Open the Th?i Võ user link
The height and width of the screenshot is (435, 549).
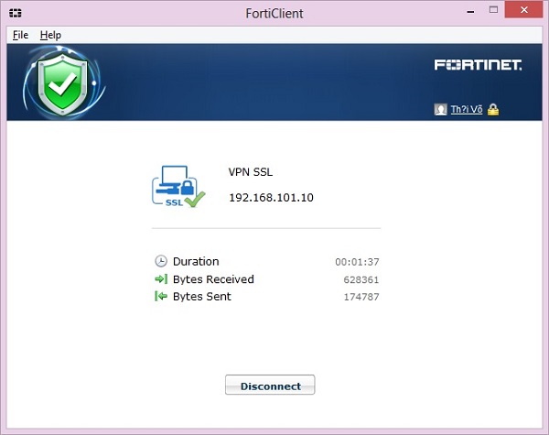(467, 109)
